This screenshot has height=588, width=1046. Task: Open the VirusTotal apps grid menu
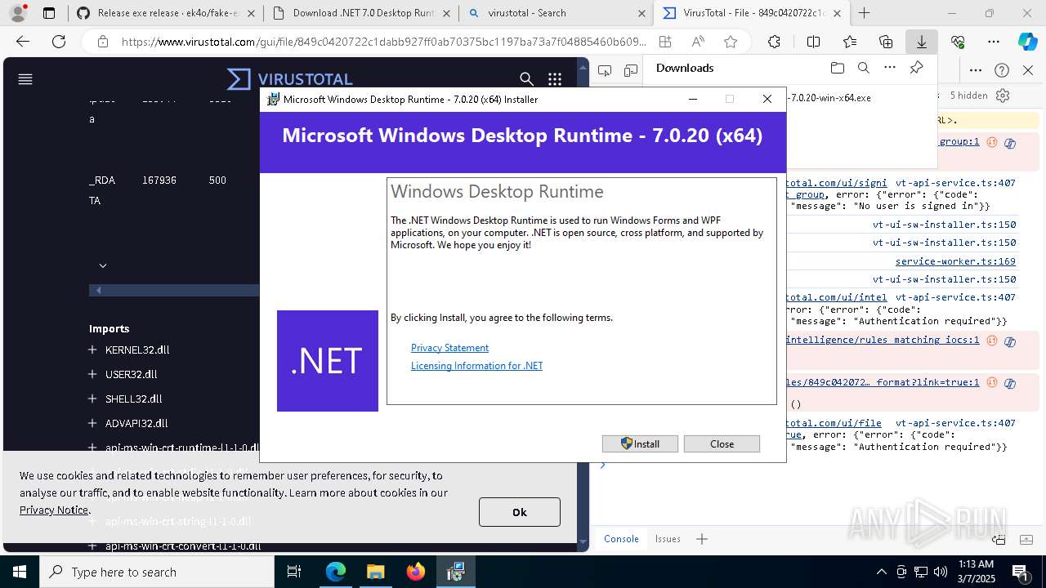555,79
